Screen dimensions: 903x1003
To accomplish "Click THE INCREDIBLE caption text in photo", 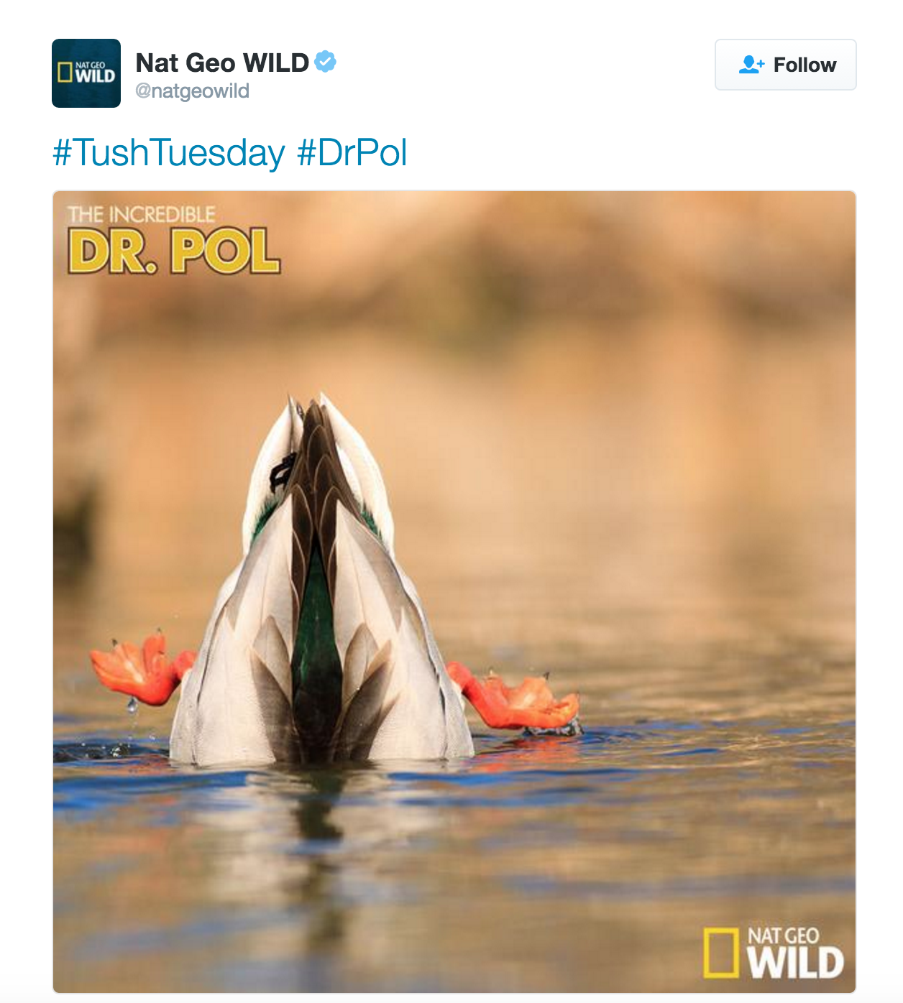I will (x=141, y=214).
